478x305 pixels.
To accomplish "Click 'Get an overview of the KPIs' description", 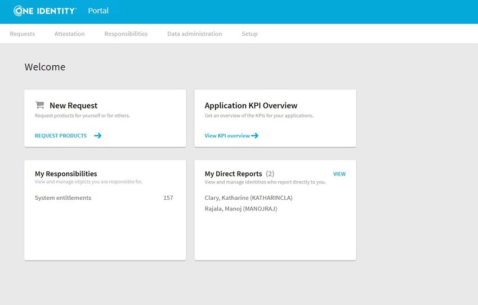I will point(259,115).
